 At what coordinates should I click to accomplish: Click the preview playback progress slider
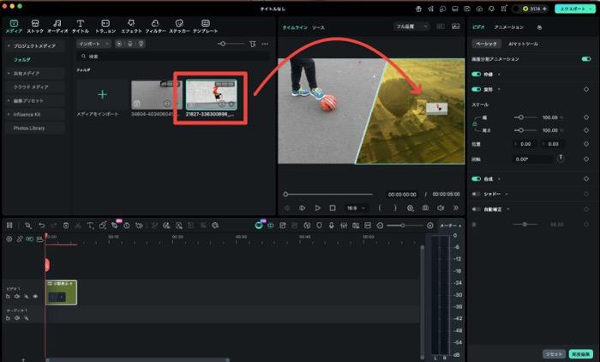click(x=328, y=194)
